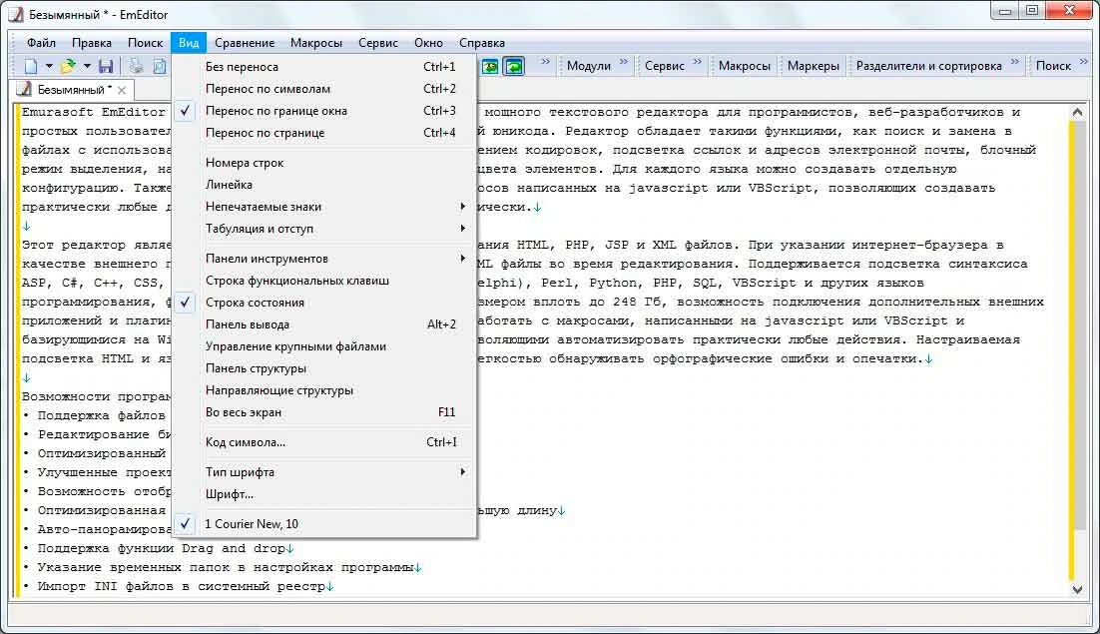Expand toolbar overflow chevron after wrap icons

545,62
